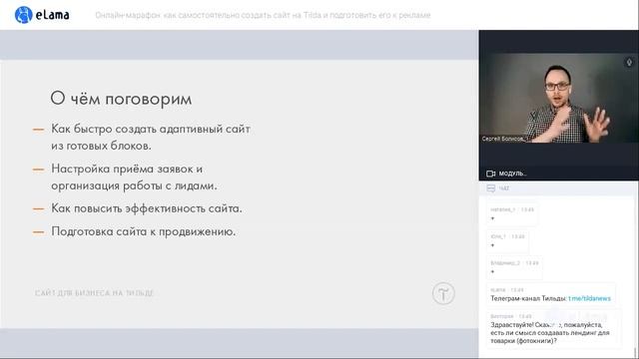This screenshot has height=359, width=639.
Task: Click the 'Телеграм-канал Тильды' chat message
Action: point(551,295)
